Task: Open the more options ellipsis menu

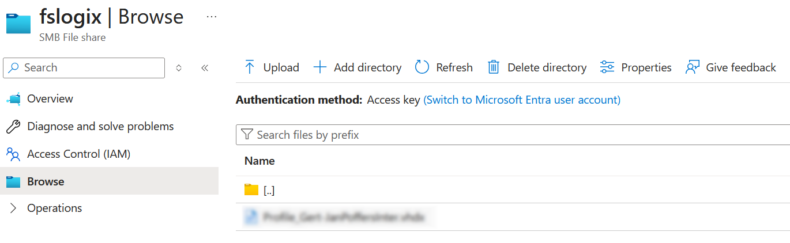Action: pos(212,17)
